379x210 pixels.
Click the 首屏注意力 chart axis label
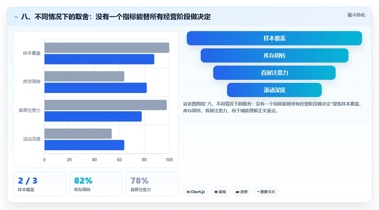pos(29,111)
